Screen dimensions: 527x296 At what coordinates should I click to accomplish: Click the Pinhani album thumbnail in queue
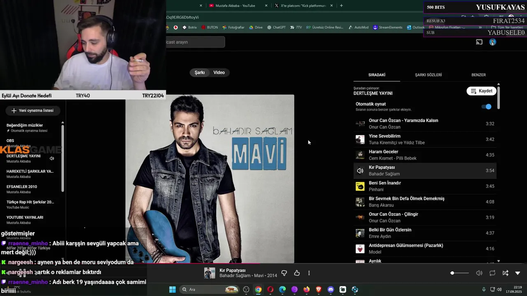360,186
